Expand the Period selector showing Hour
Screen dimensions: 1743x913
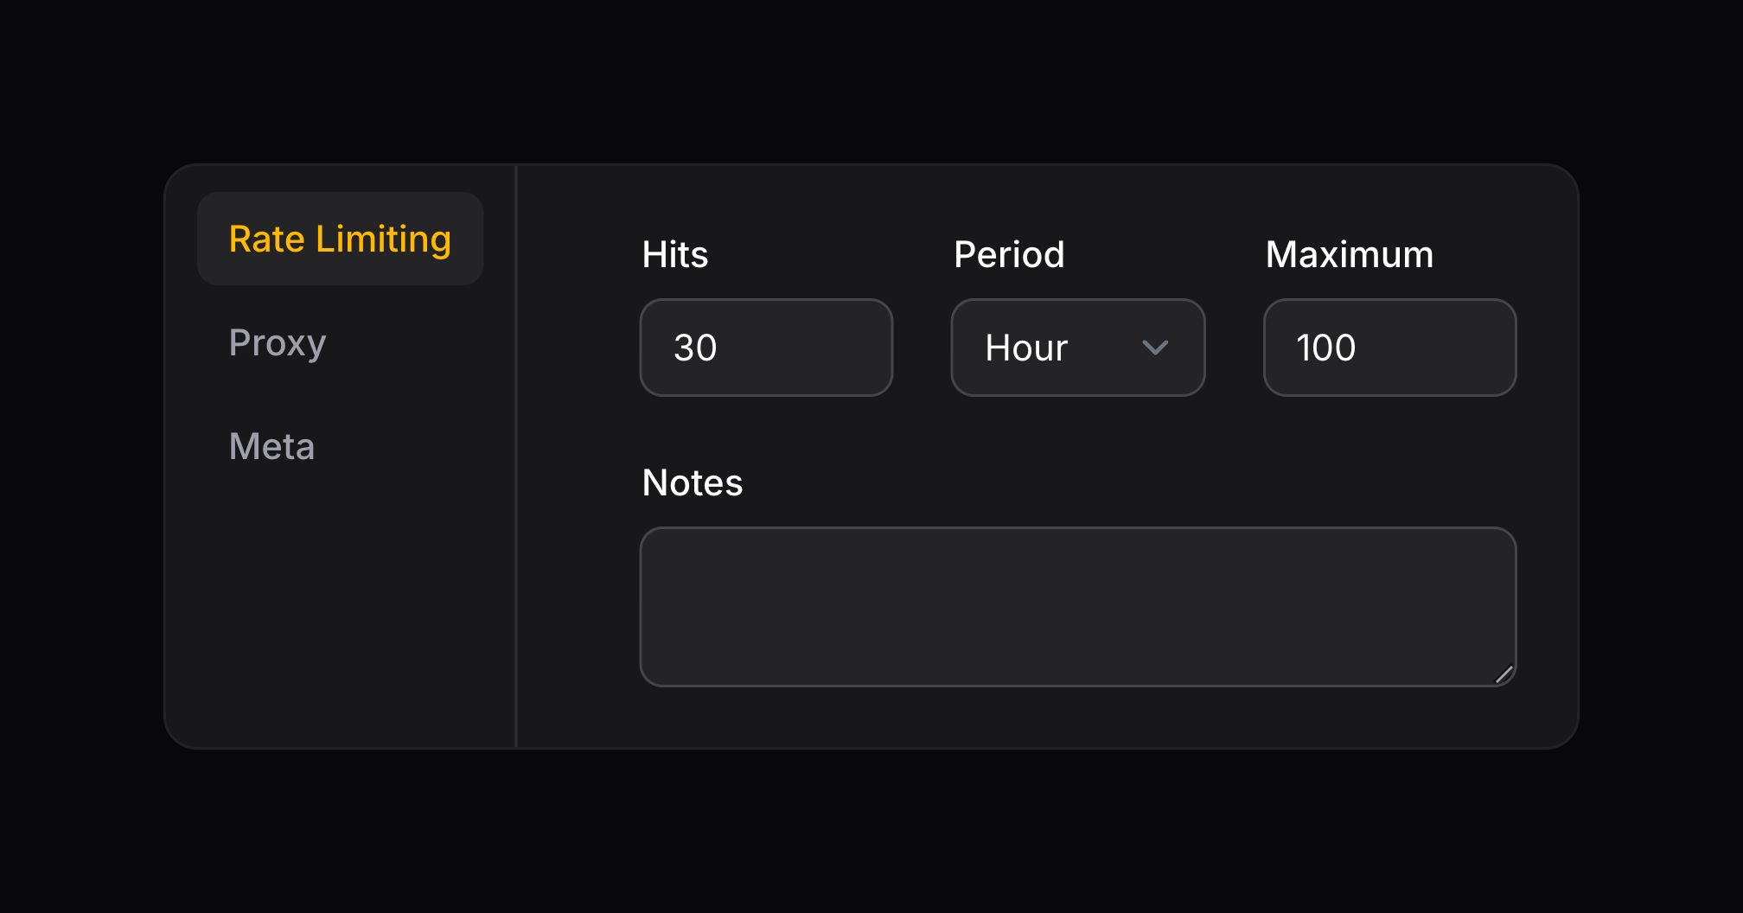click(x=1077, y=347)
